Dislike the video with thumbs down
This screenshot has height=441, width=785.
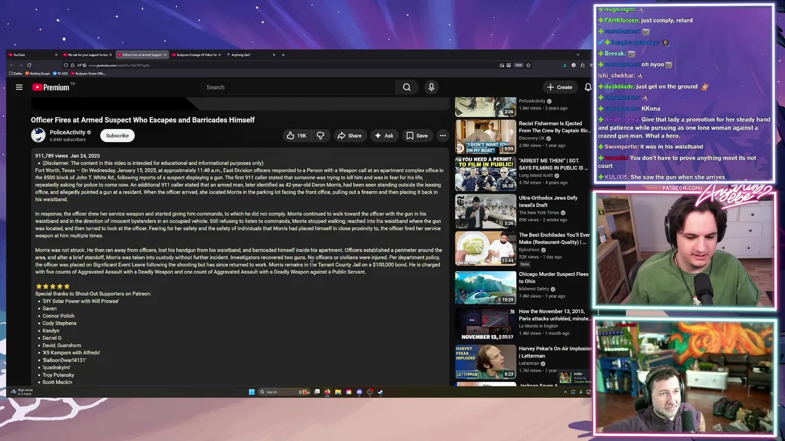click(x=320, y=135)
